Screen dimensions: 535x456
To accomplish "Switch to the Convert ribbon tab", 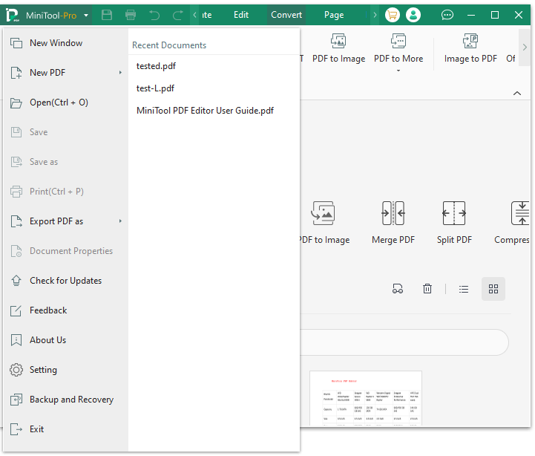I will [286, 15].
